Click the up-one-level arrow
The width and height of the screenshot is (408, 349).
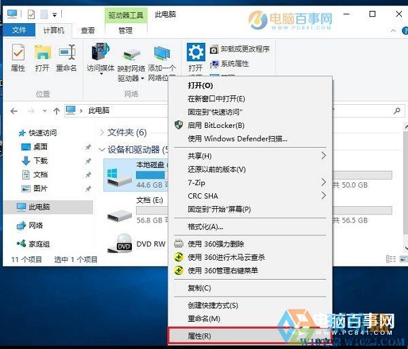[56, 111]
